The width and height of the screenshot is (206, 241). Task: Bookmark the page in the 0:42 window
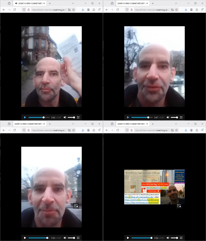point(73,10)
